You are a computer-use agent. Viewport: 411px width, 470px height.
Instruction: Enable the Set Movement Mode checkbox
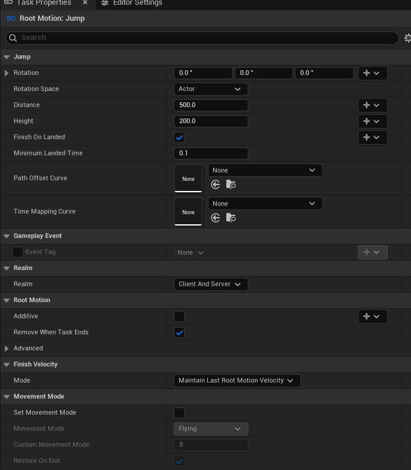pyautogui.click(x=179, y=413)
